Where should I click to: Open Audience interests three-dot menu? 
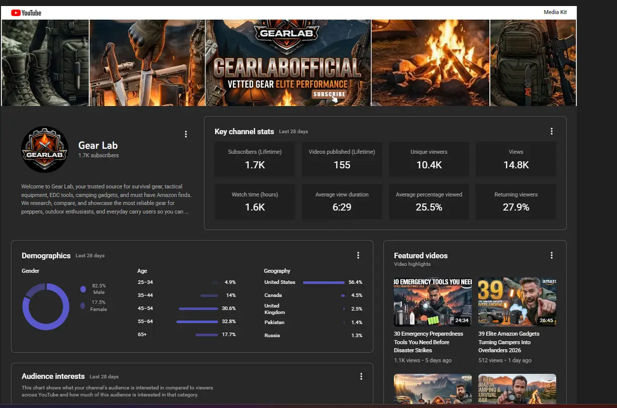pos(361,376)
